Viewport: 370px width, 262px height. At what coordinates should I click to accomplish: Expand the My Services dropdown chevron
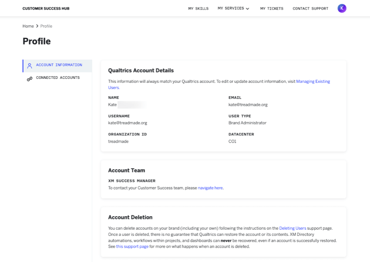click(x=248, y=9)
